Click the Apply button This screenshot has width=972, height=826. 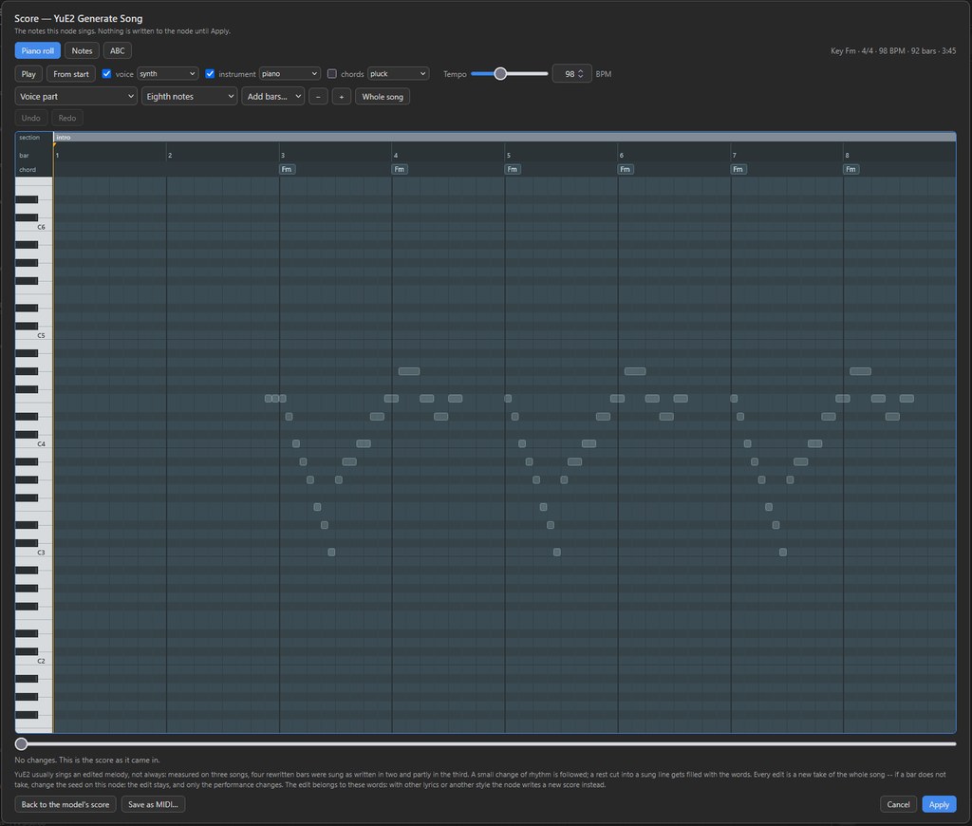939,804
